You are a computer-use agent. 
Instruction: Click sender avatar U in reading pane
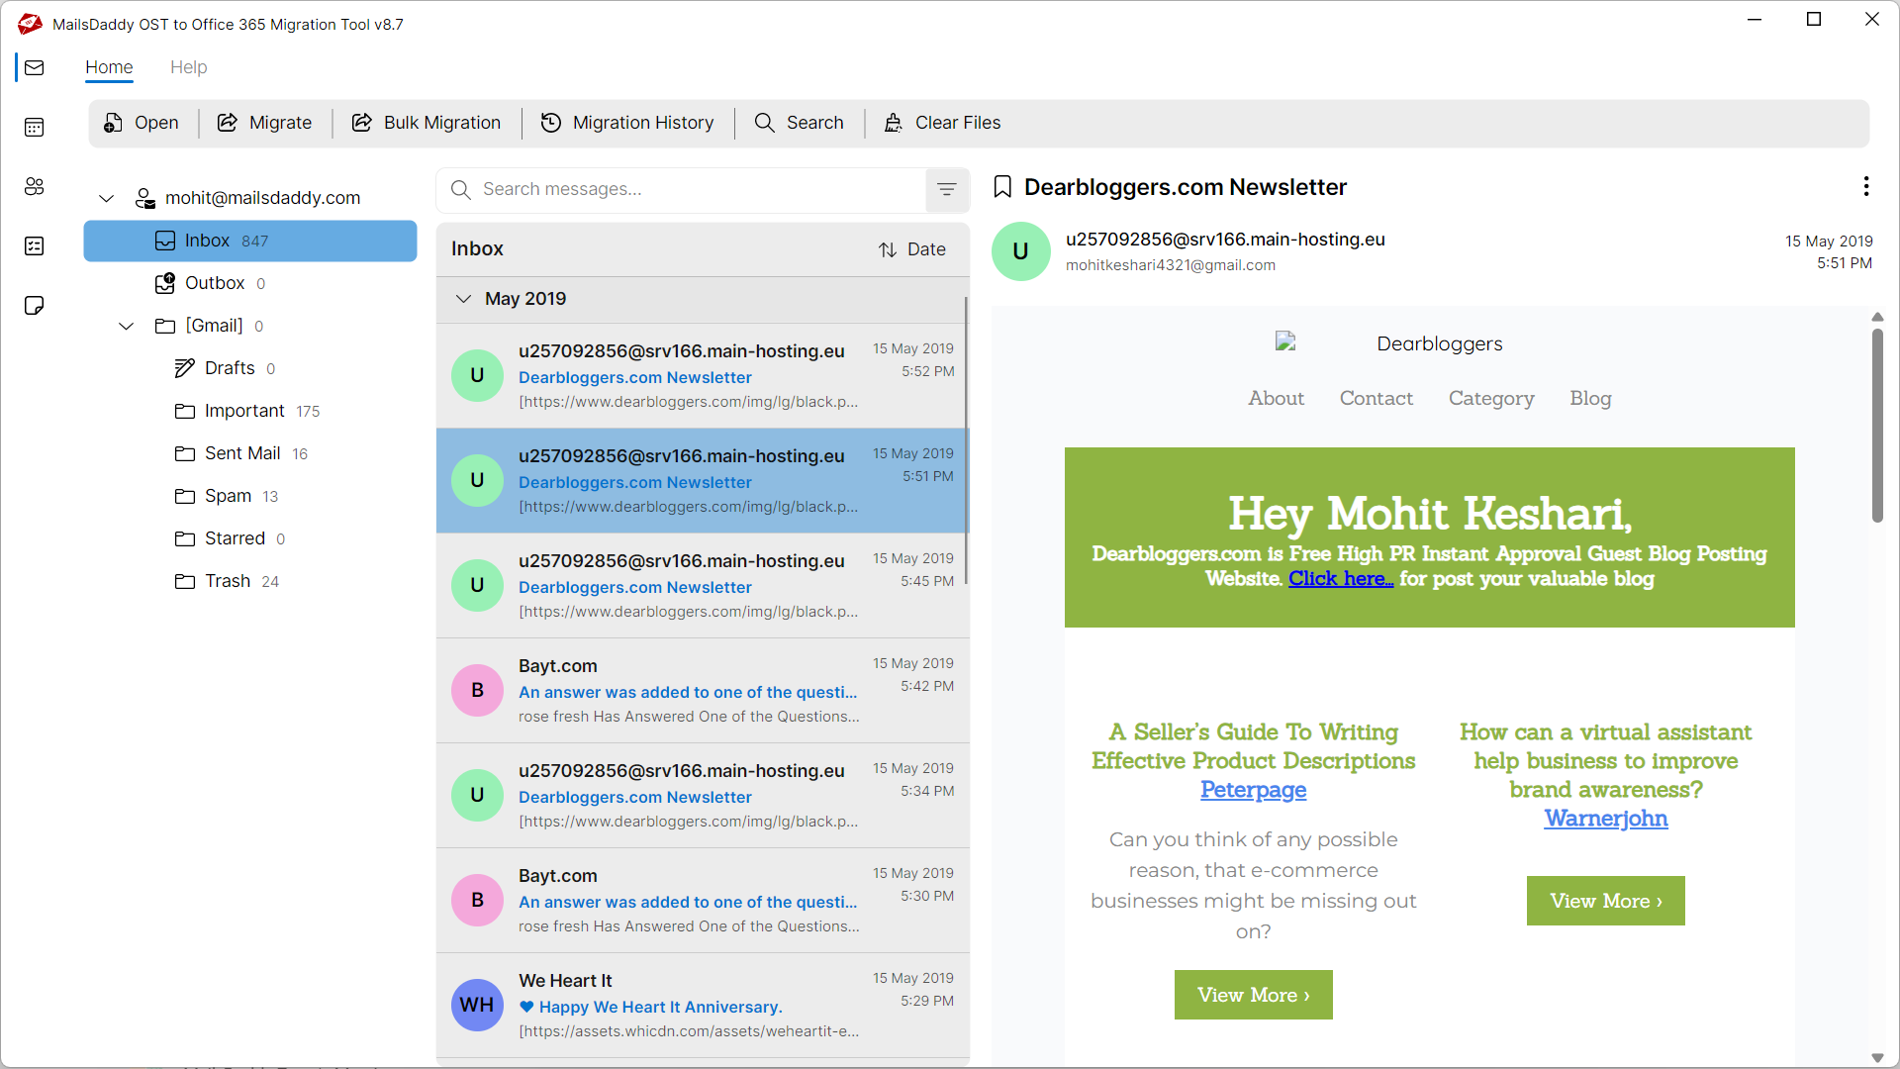1020,251
